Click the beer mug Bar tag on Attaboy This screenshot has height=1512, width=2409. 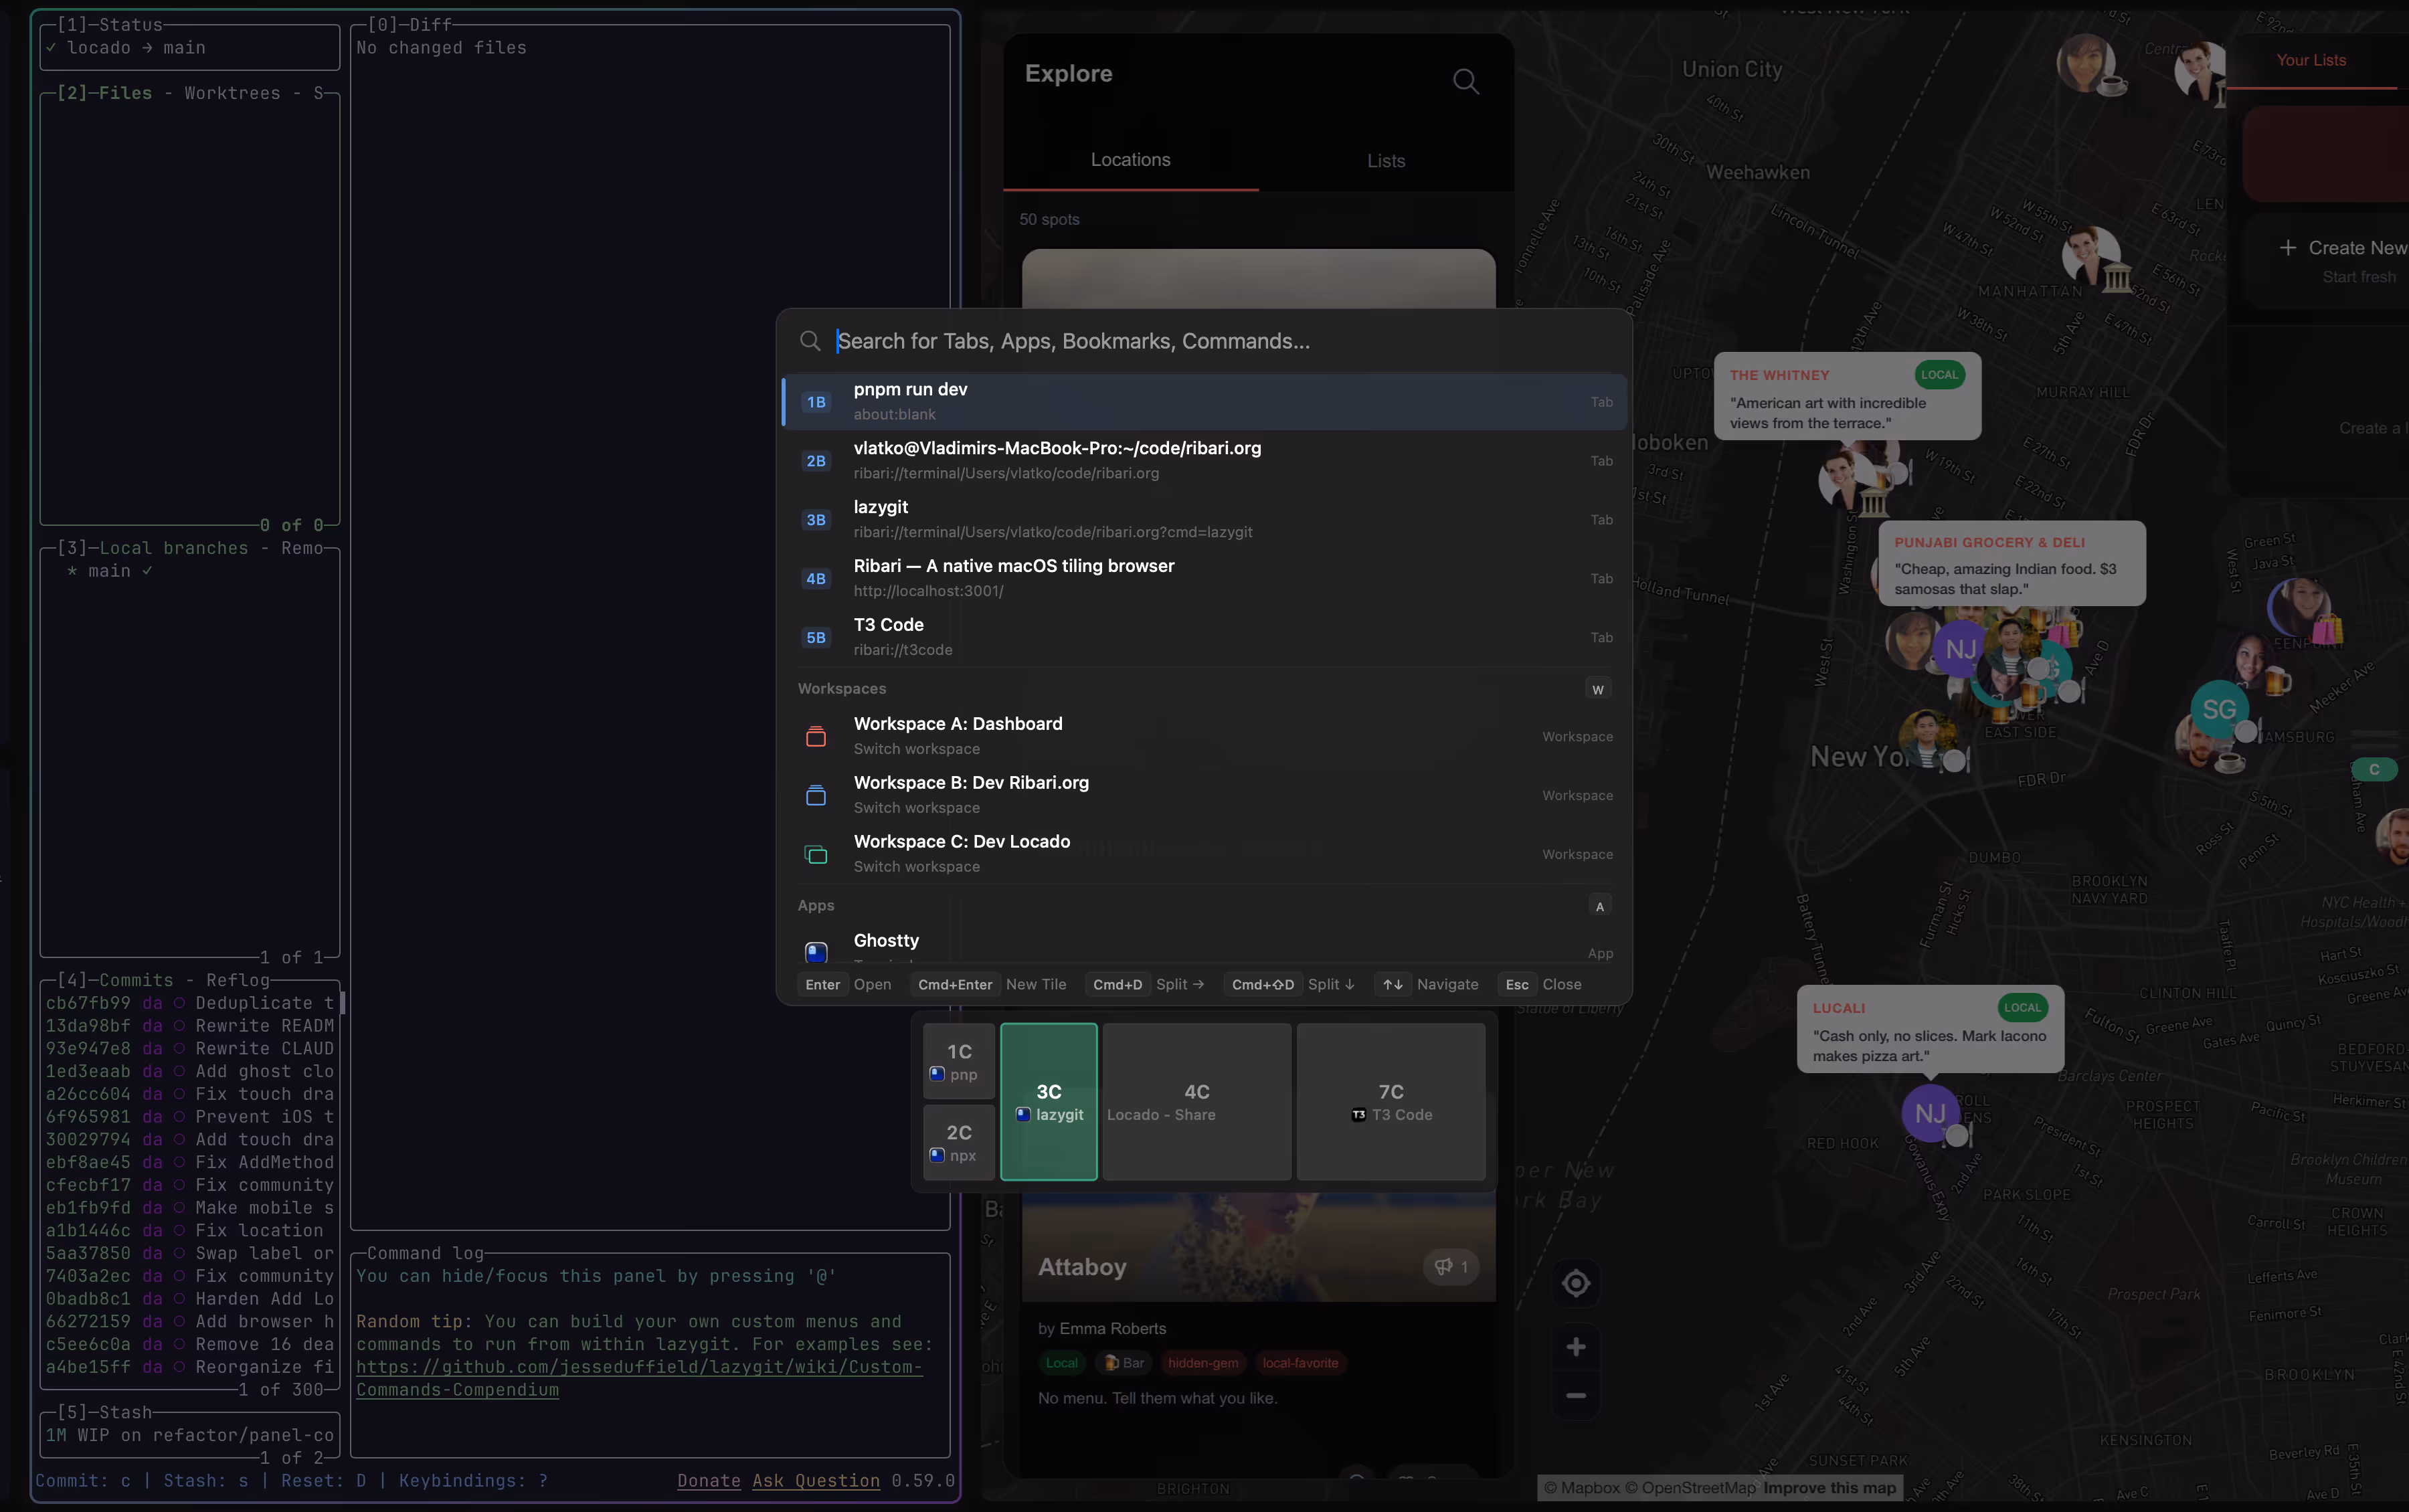point(1123,1362)
